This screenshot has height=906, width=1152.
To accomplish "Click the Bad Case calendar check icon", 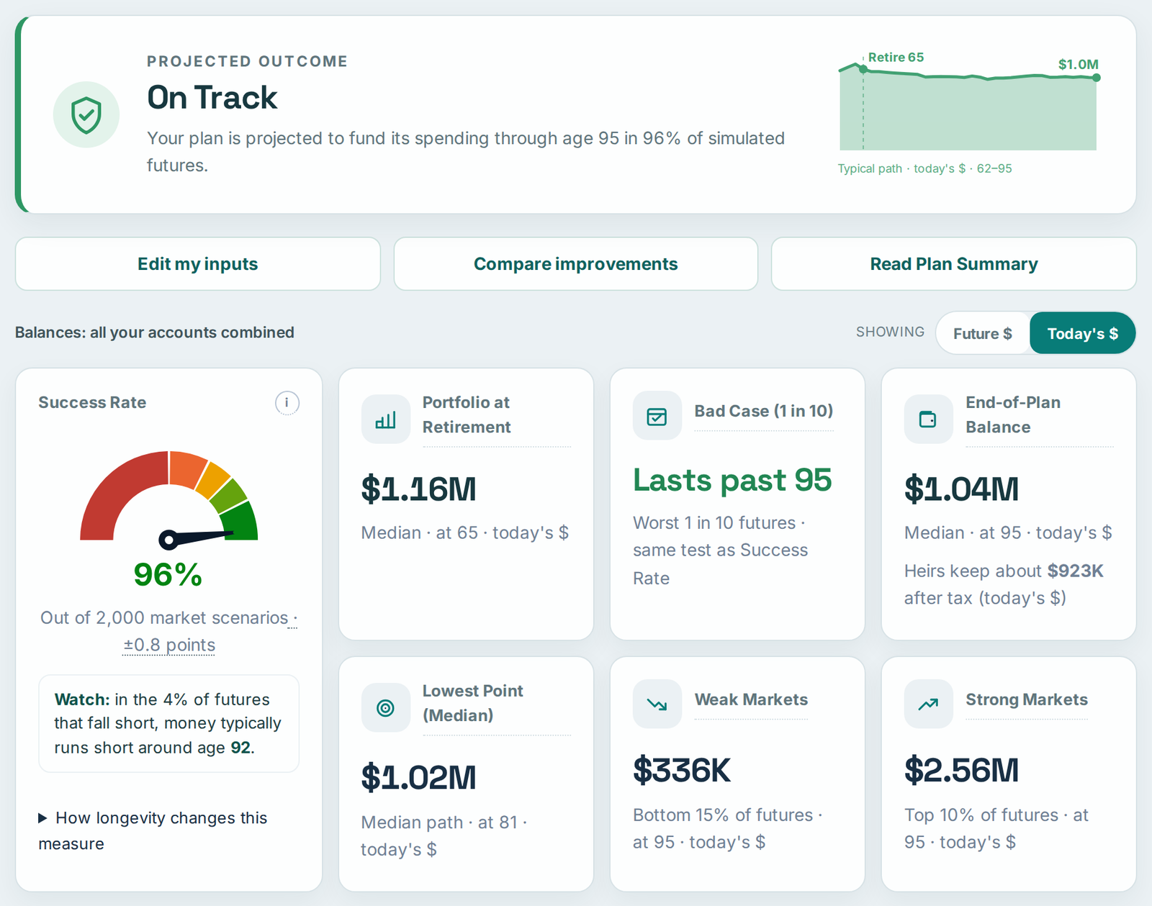I will click(657, 415).
